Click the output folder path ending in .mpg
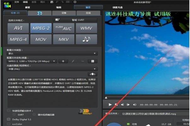 (149, 114)
